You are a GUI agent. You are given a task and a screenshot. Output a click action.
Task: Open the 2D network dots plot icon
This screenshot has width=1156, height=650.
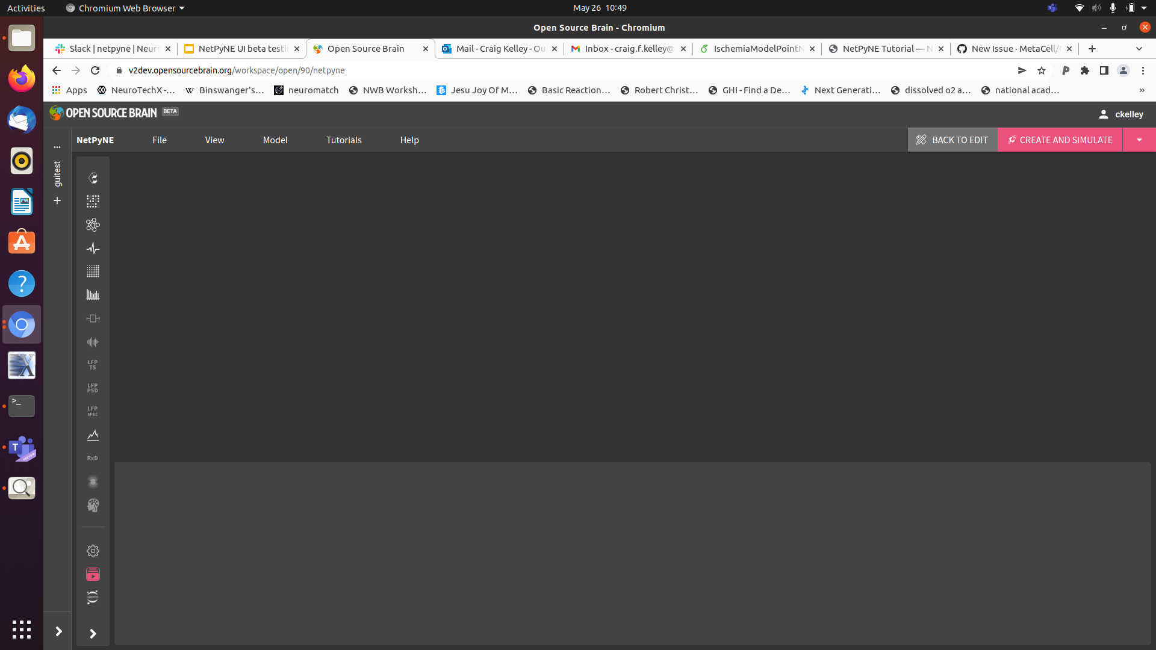pyautogui.click(x=93, y=202)
